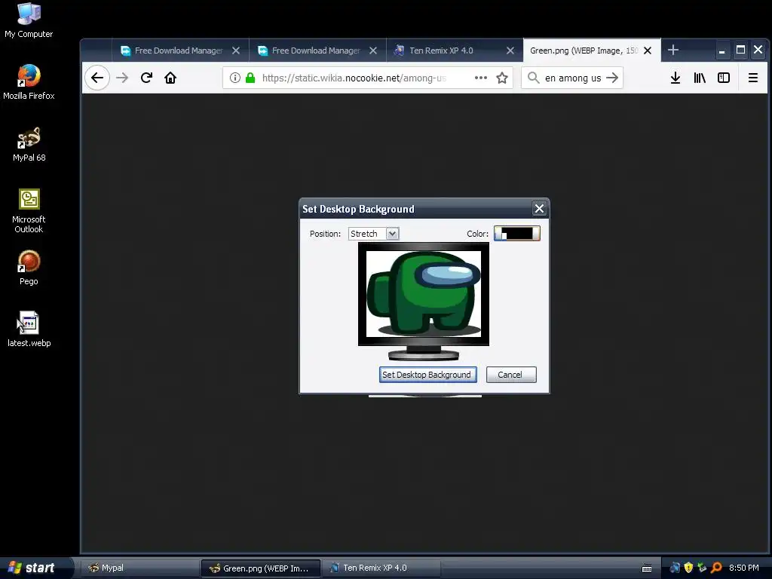Open a new tab with plus button
The width and height of the screenshot is (772, 579).
tap(673, 50)
